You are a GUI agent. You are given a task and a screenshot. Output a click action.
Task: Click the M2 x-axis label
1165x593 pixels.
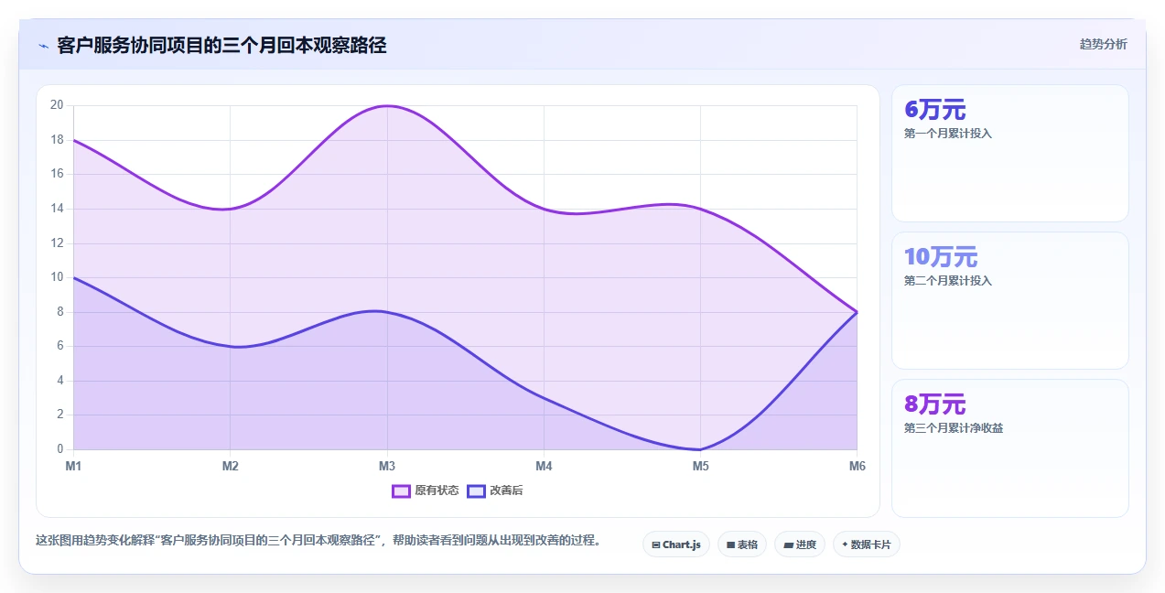[x=231, y=467]
